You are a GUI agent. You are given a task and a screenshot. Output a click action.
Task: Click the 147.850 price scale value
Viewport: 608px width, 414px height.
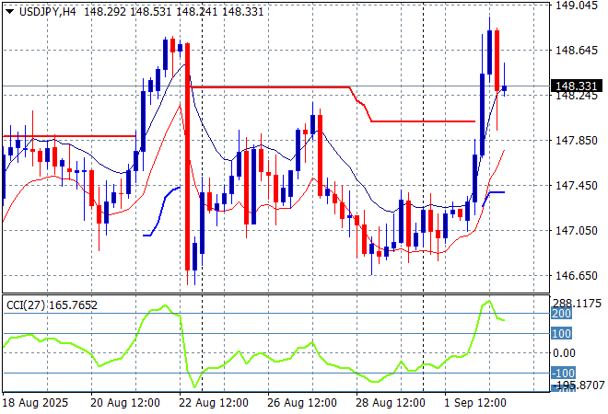577,141
